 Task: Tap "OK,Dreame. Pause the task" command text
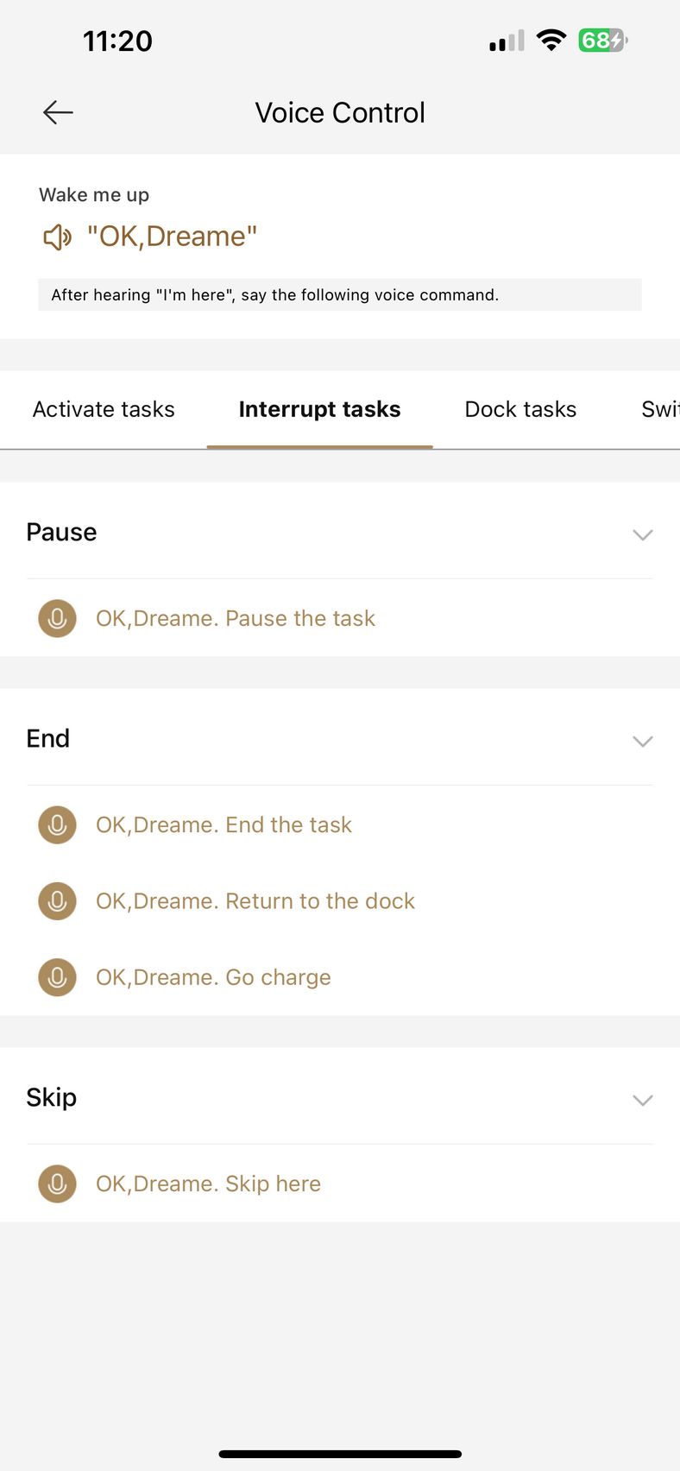click(236, 618)
